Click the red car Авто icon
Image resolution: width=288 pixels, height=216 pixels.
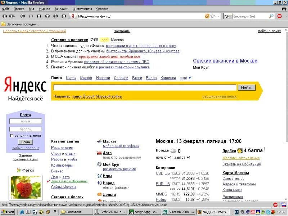click(x=99, y=153)
